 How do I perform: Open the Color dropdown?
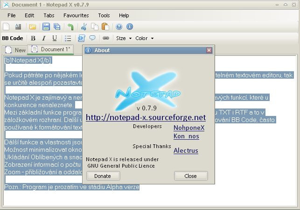coord(145,38)
